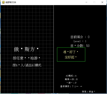This screenshot has width=107, height=94.
Task: Click the yellow 坐好起 text
Action: click(71, 57)
